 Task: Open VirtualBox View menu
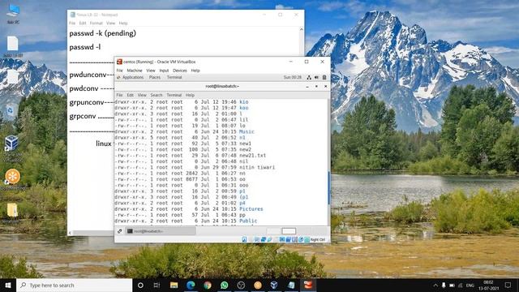(151, 71)
